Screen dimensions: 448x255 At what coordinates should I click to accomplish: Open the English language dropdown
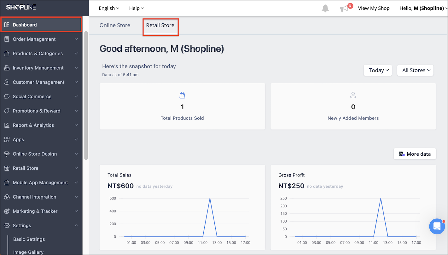pyautogui.click(x=109, y=8)
